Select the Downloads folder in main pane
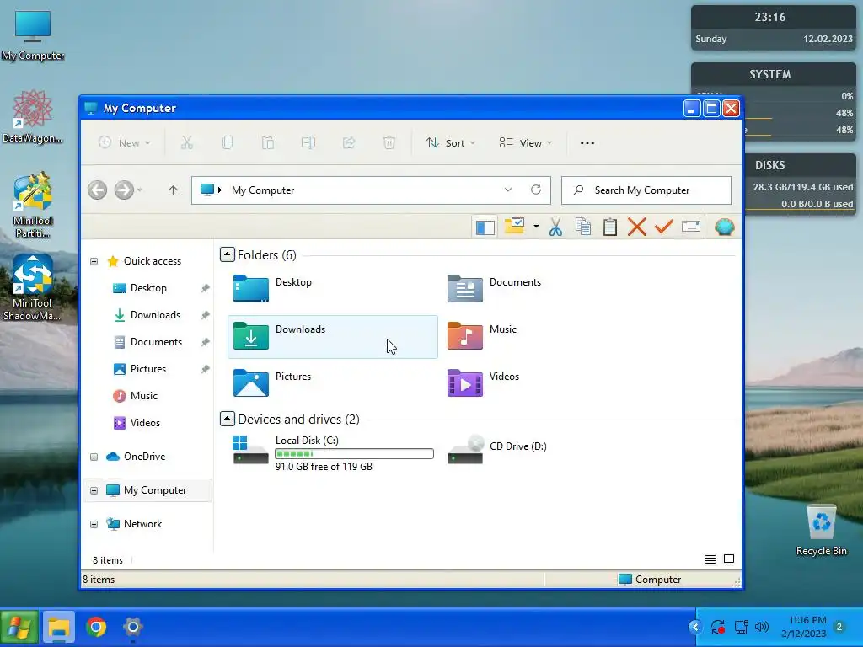This screenshot has height=647, width=863. pyautogui.click(x=332, y=337)
